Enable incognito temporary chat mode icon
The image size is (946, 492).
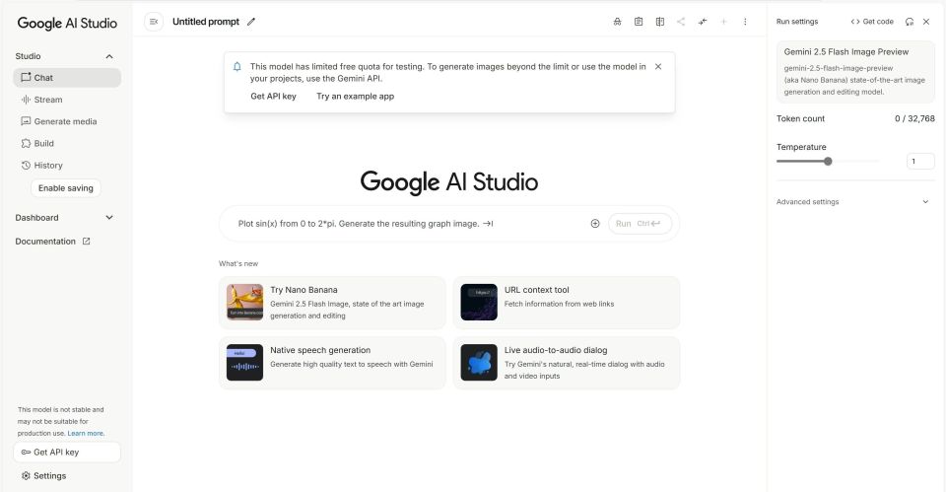[x=617, y=22]
